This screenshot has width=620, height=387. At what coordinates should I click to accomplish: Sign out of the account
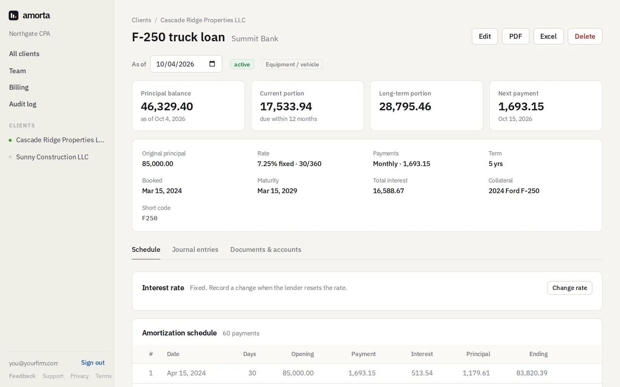(93, 363)
